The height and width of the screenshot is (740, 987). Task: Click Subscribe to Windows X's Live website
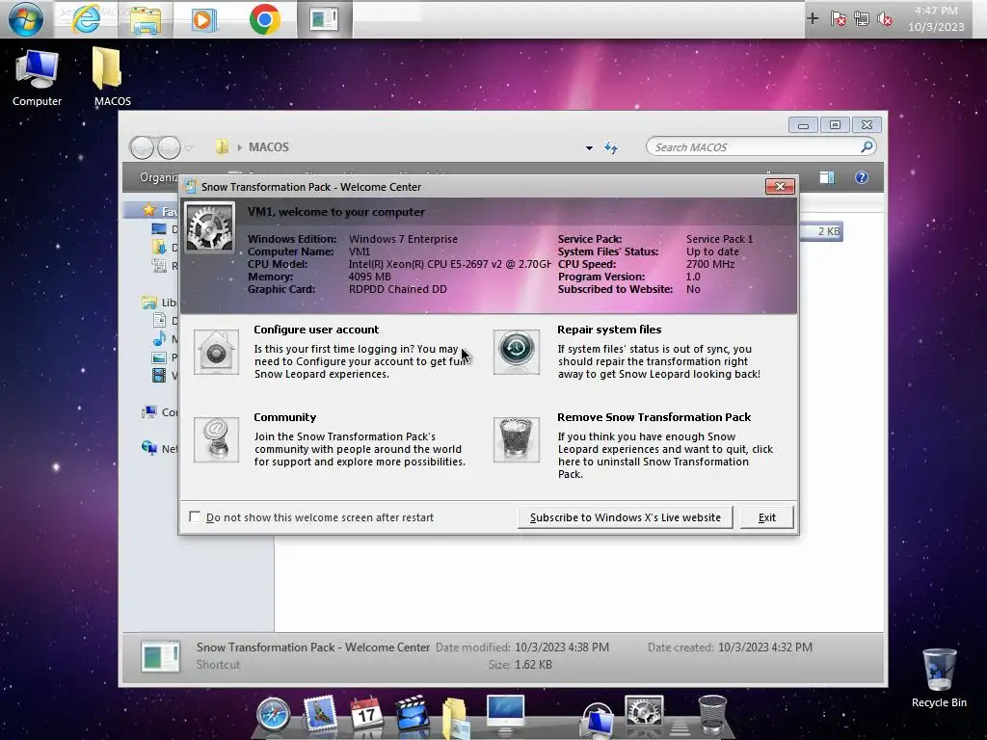625,517
